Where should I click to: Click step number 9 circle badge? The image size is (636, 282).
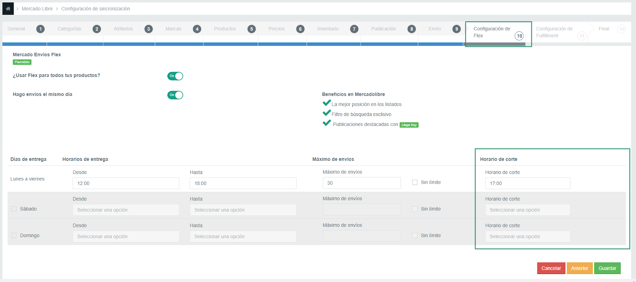pyautogui.click(x=457, y=29)
